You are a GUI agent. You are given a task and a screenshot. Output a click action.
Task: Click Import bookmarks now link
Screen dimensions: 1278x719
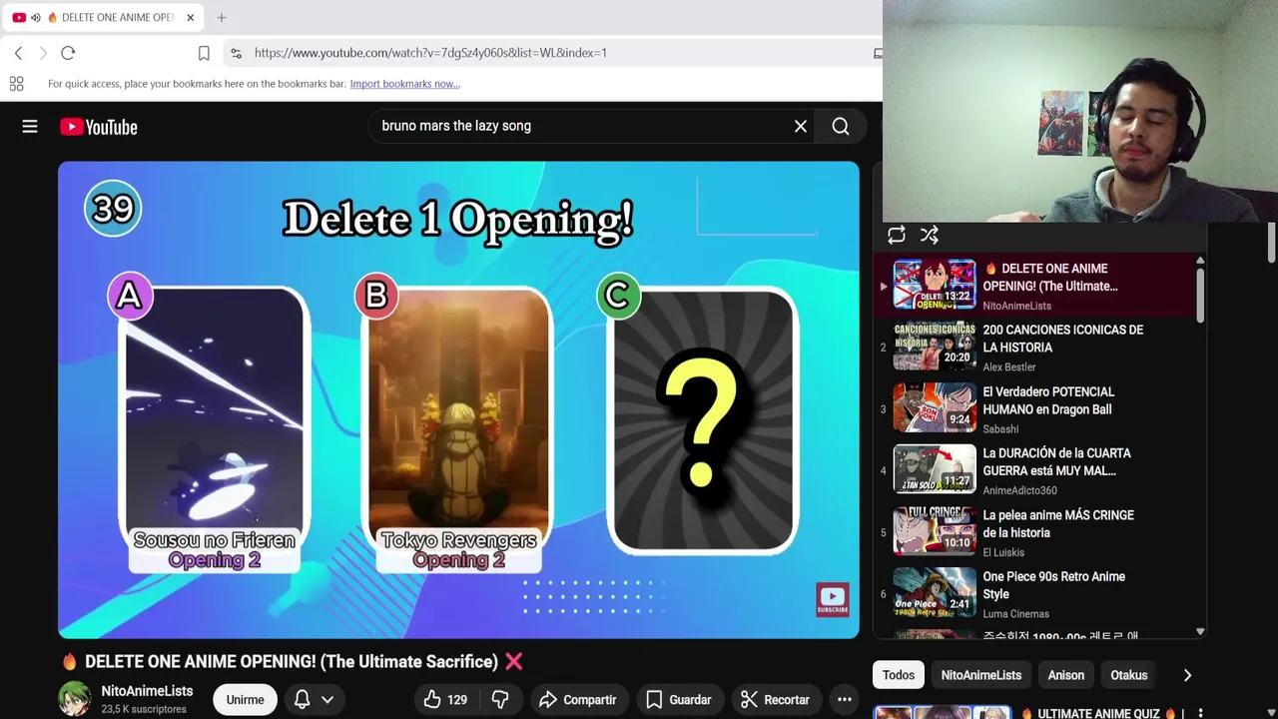pos(404,84)
